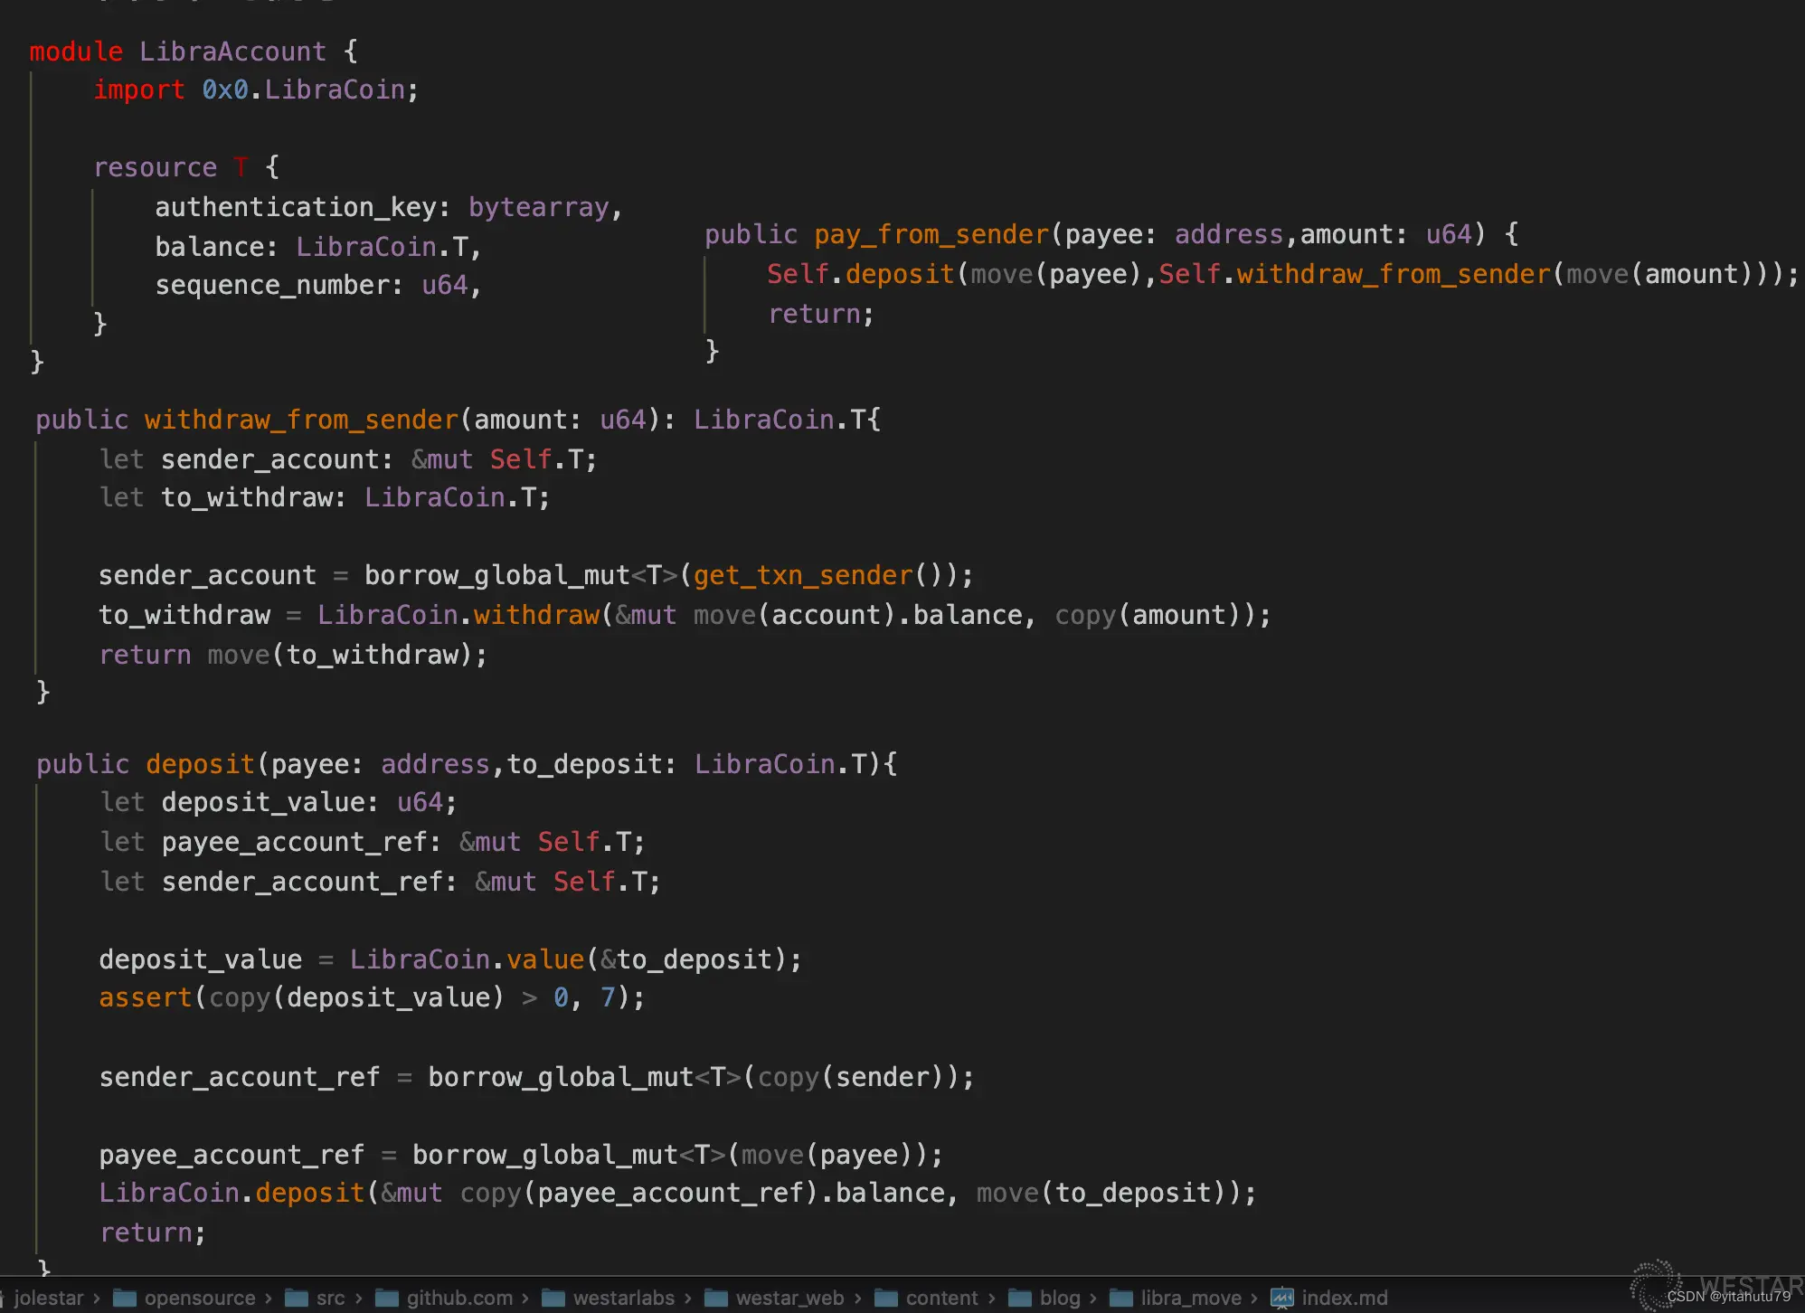The image size is (1805, 1313).
Task: Click 'LibraCoin.value(&to_deposit);' expression
Action: tap(575, 959)
